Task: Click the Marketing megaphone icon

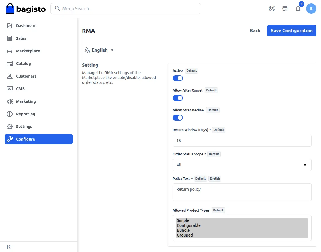Action: pos(10,101)
